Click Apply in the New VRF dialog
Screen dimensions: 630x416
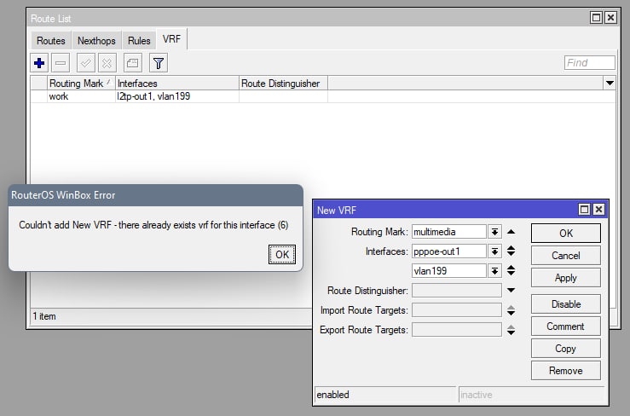tap(566, 278)
